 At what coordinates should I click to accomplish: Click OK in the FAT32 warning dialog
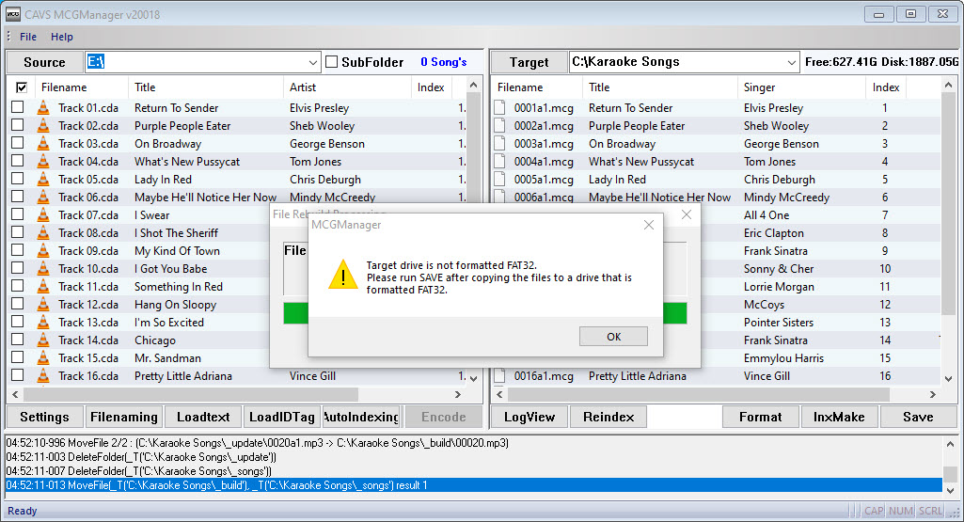point(613,337)
